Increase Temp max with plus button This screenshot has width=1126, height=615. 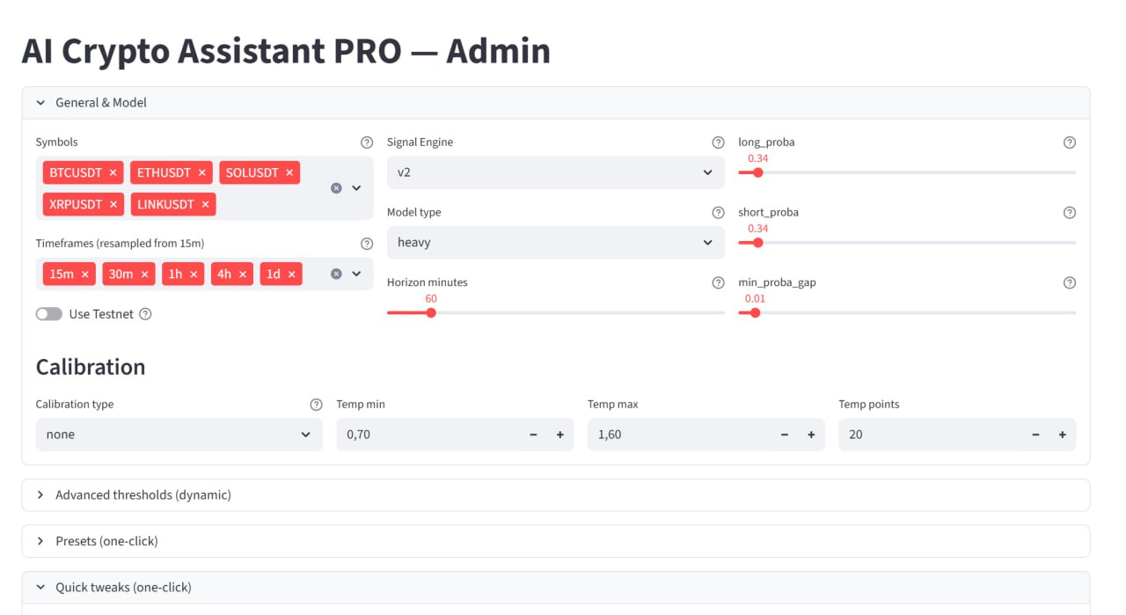click(x=811, y=435)
